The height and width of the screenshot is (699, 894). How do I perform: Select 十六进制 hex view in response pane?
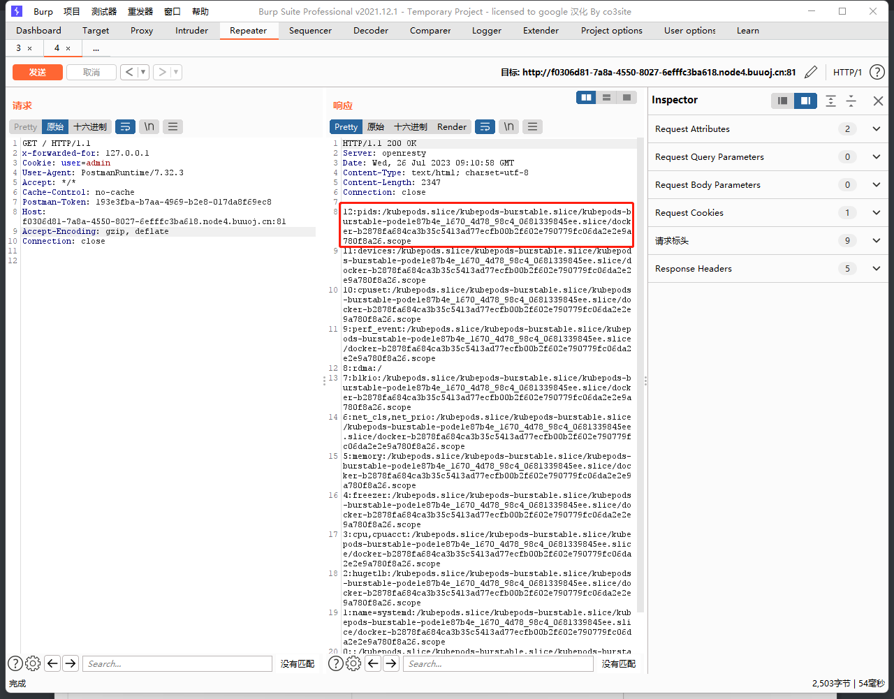(411, 126)
